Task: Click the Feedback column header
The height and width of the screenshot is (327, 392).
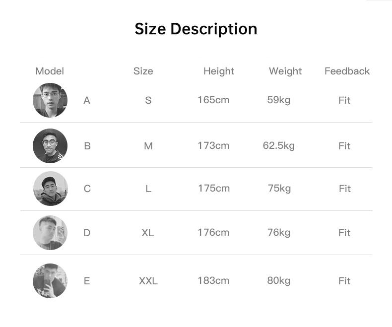Action: click(x=347, y=71)
